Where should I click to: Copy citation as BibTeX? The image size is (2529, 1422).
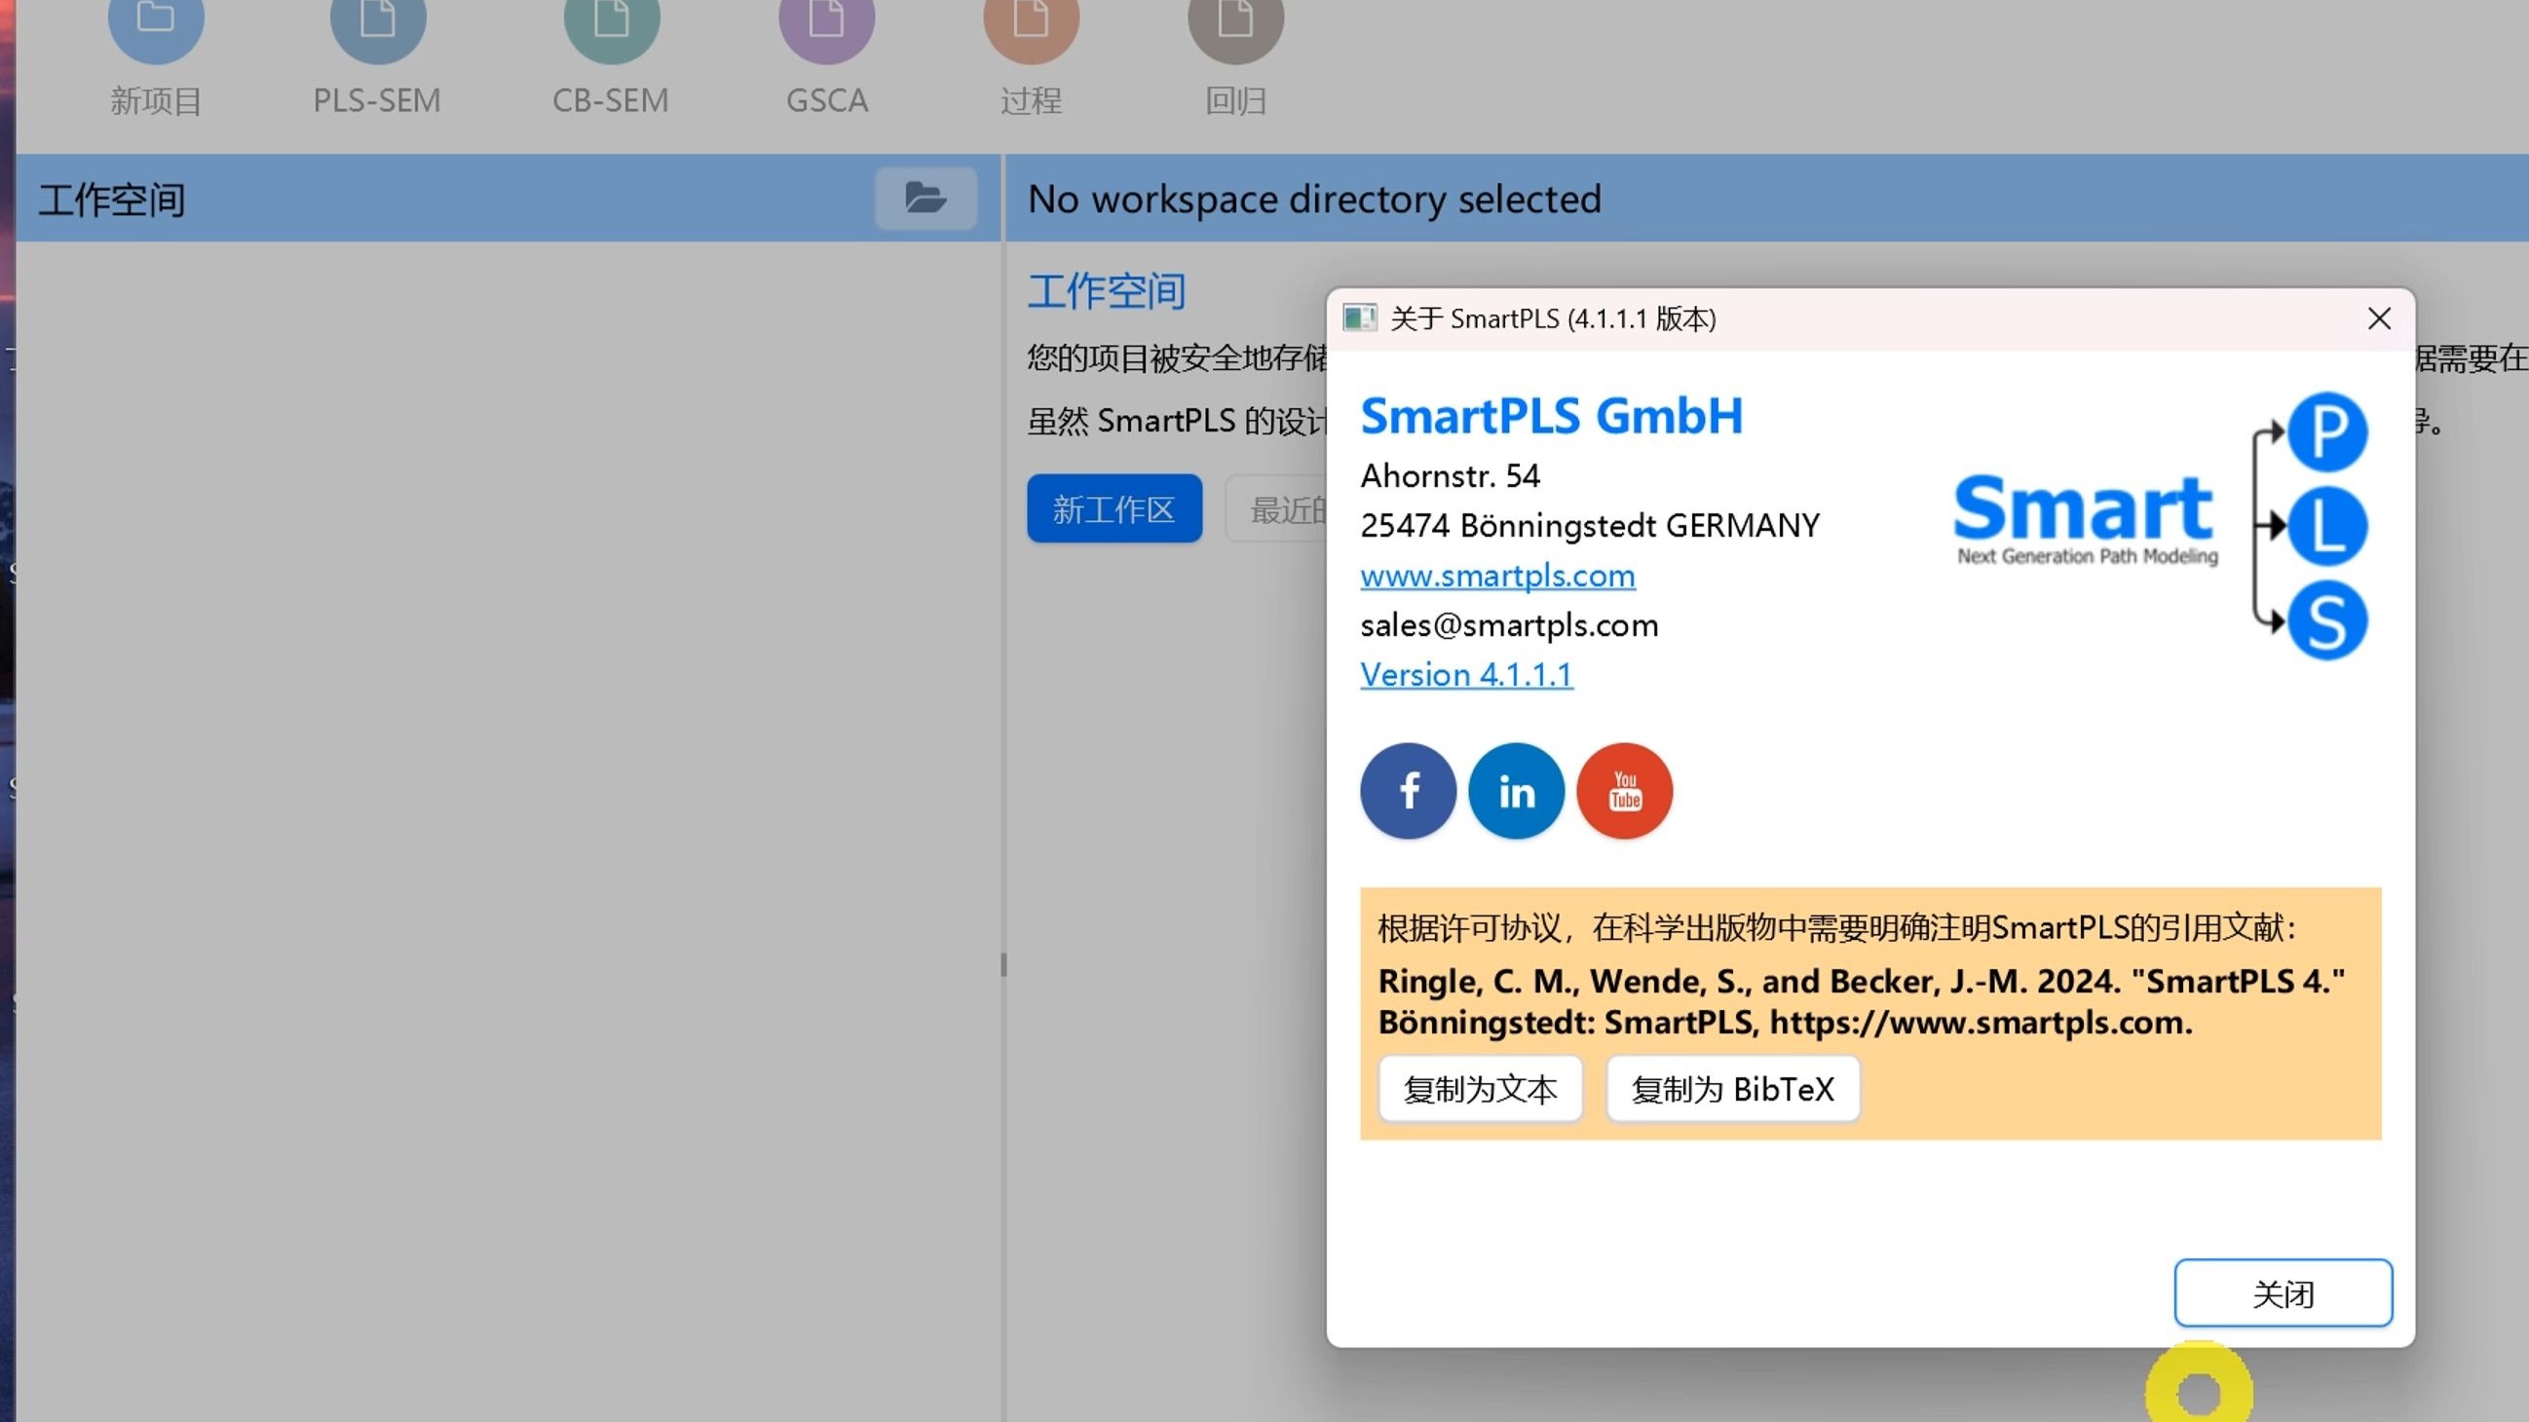(x=1732, y=1089)
